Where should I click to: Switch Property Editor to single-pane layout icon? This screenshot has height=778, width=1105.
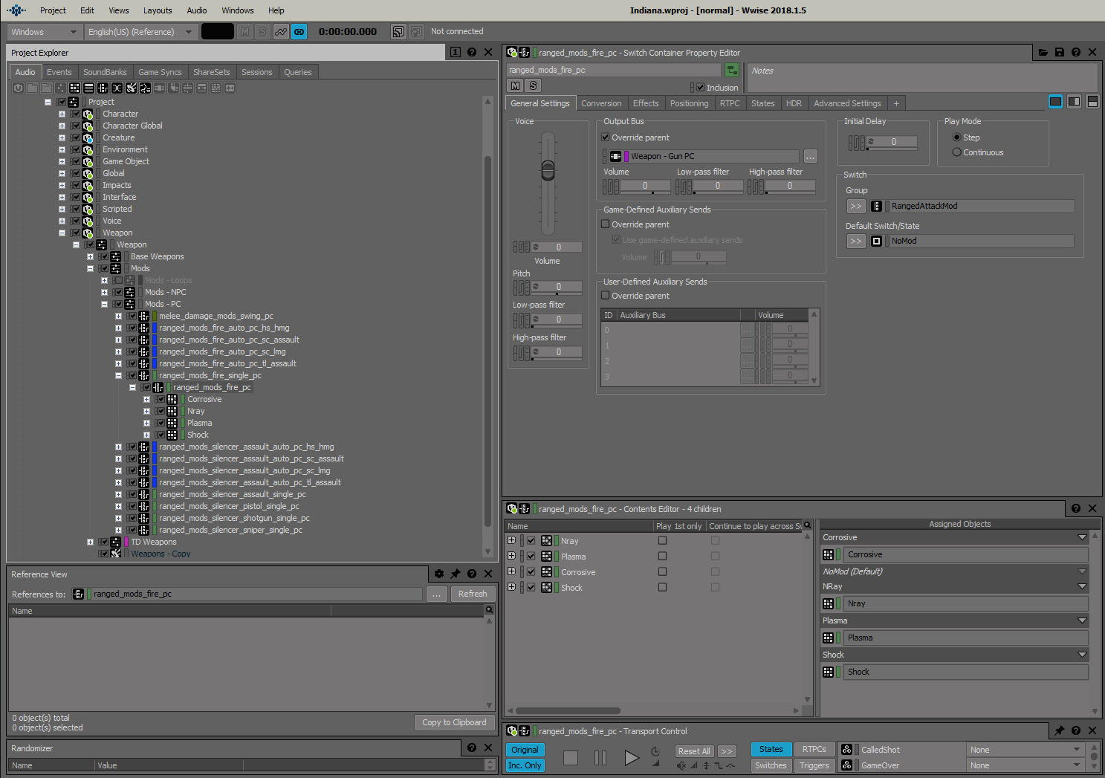coord(1055,102)
